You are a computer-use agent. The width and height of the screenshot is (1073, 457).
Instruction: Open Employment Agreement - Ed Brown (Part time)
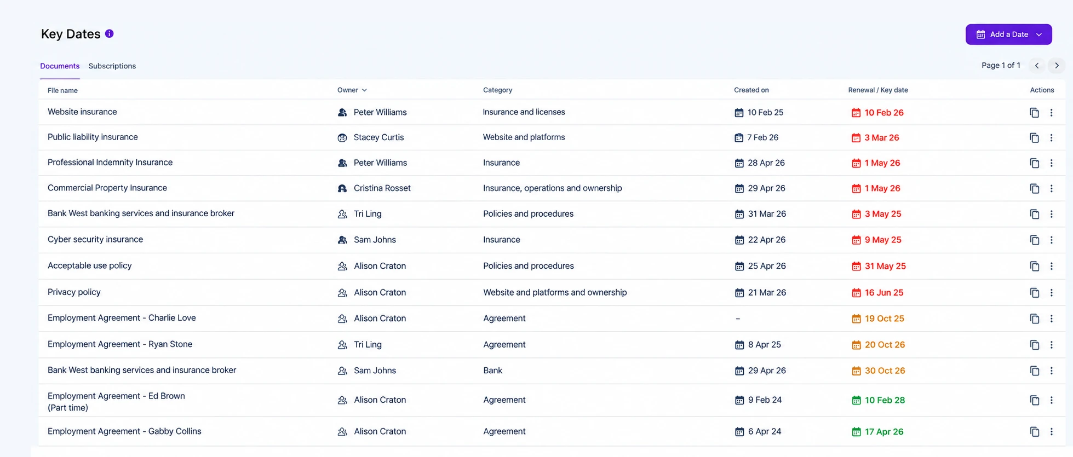click(x=116, y=402)
